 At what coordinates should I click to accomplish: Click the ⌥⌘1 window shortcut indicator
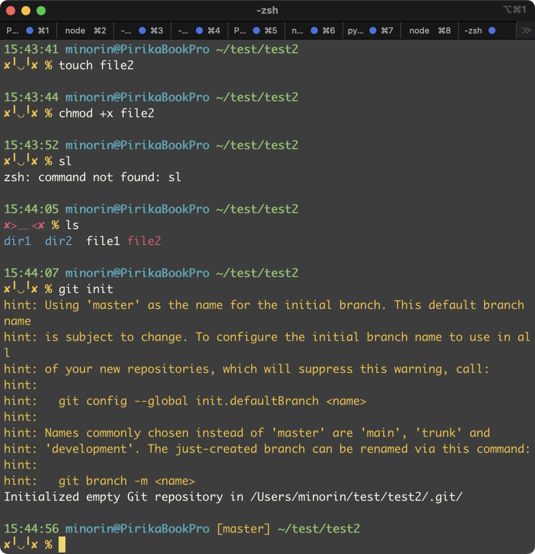(x=515, y=9)
